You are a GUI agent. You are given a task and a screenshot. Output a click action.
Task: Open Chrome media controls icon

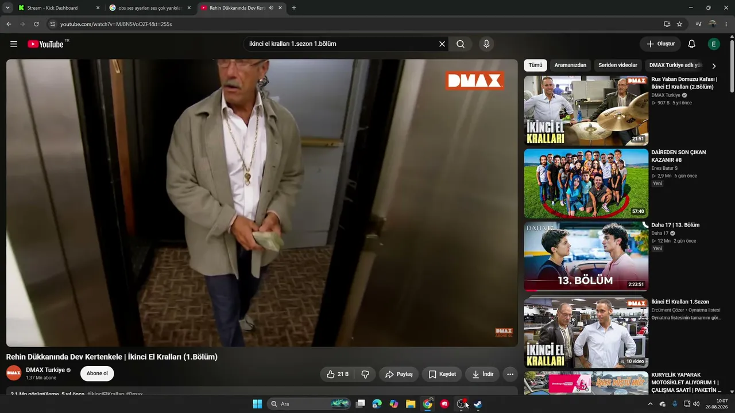click(698, 24)
